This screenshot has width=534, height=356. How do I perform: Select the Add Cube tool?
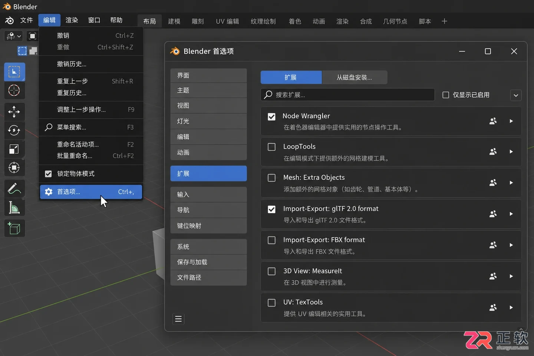(x=14, y=228)
